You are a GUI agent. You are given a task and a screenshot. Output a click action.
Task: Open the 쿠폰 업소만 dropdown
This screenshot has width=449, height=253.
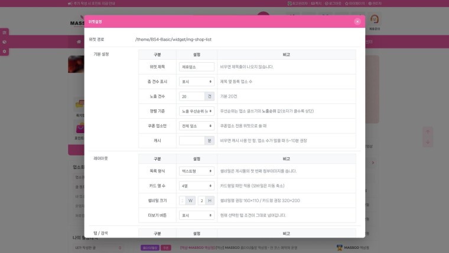(196, 126)
